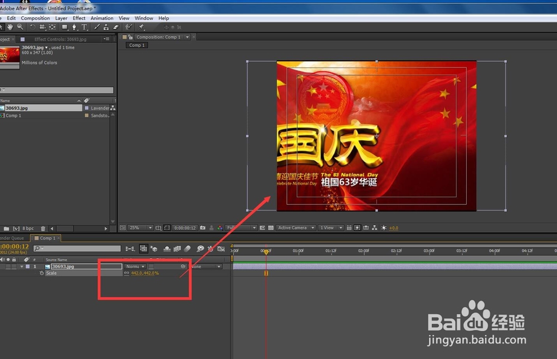Open the 25% magnification dropdown
The height and width of the screenshot is (359, 557).
coord(141,228)
